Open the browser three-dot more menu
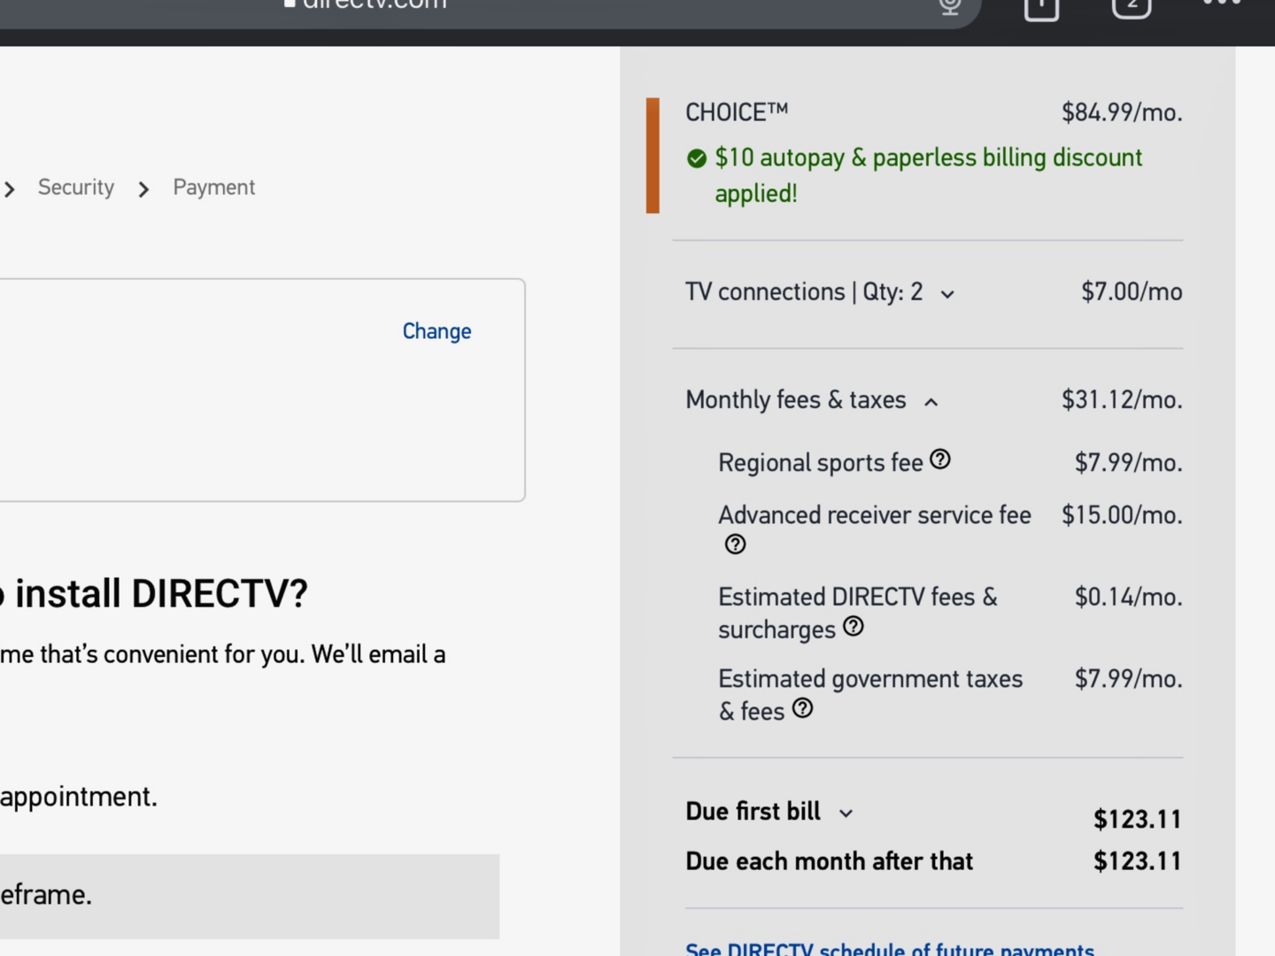The image size is (1275, 956). point(1222,4)
